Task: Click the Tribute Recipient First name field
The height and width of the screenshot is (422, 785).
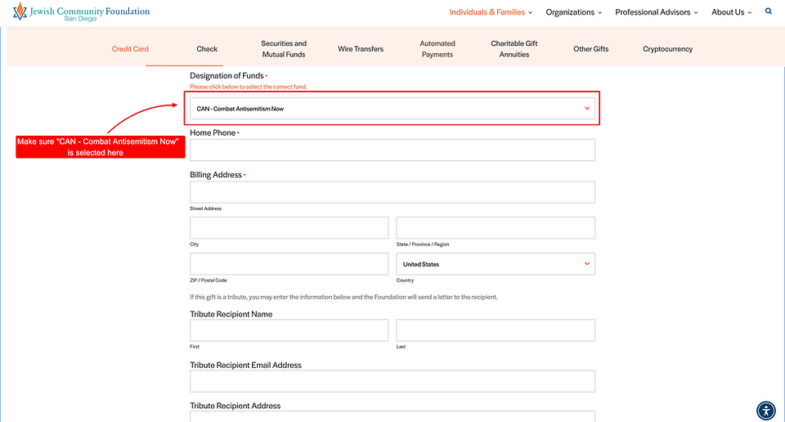Action: point(289,330)
